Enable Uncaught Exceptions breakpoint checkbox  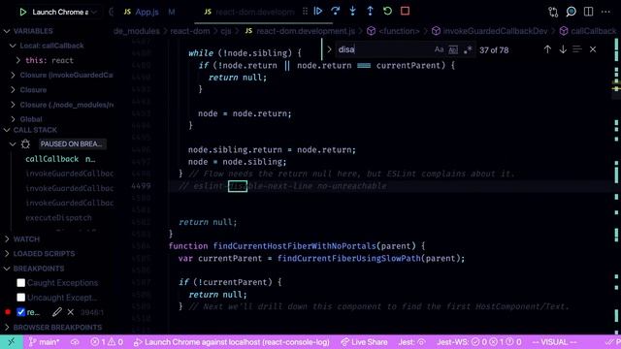click(x=21, y=298)
